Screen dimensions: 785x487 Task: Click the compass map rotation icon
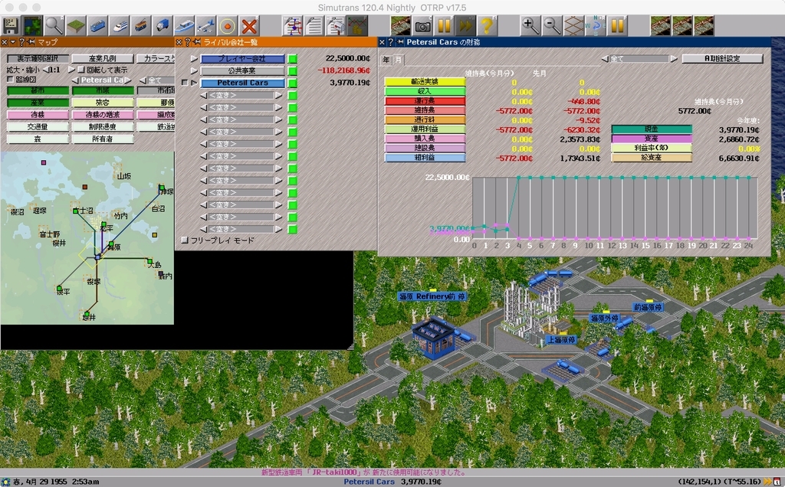click(596, 24)
